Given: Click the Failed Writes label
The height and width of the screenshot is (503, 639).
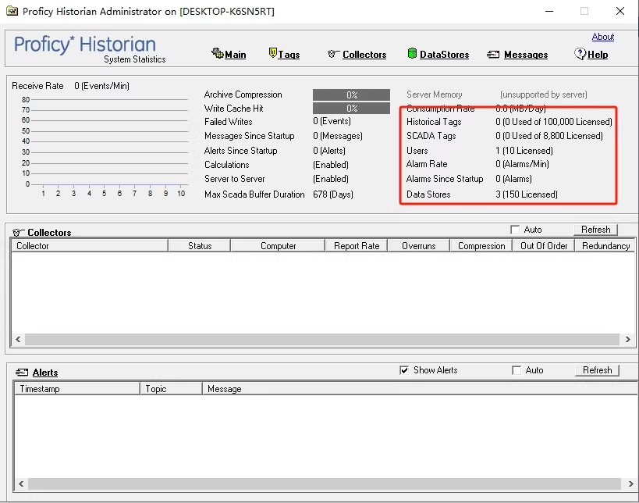Looking at the screenshot, I should point(228,122).
